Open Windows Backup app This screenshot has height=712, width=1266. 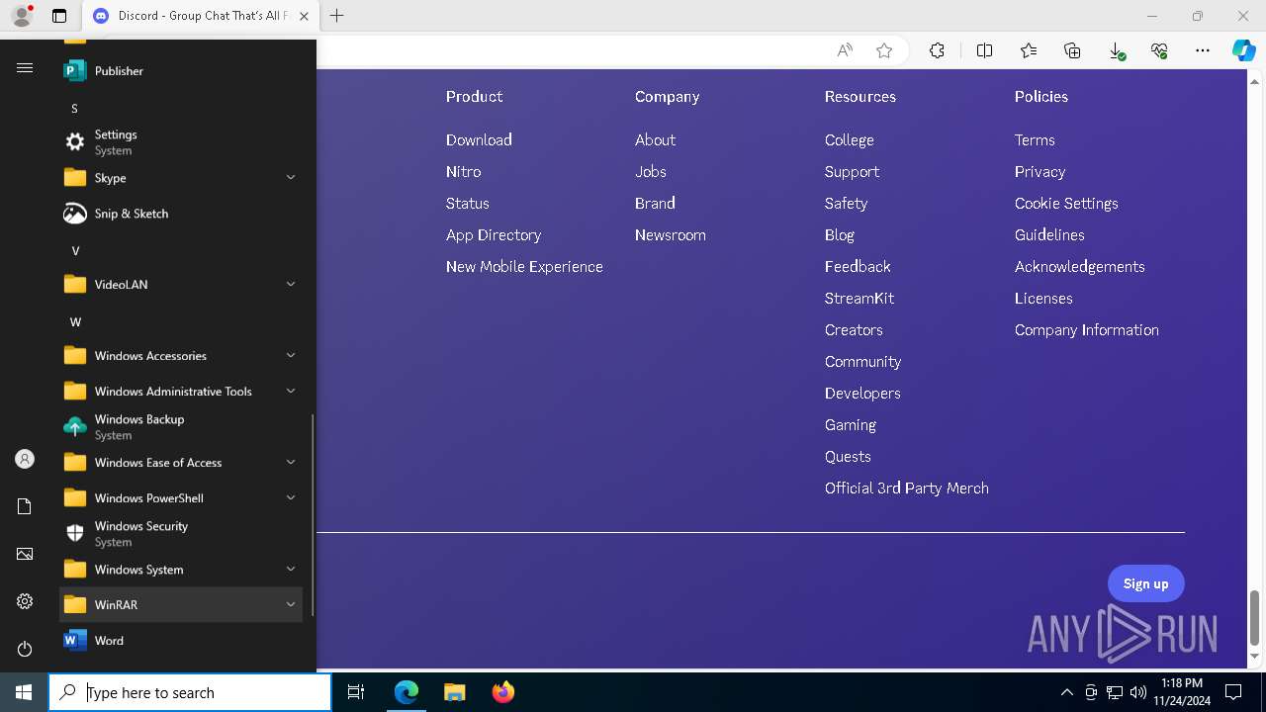pos(181,427)
